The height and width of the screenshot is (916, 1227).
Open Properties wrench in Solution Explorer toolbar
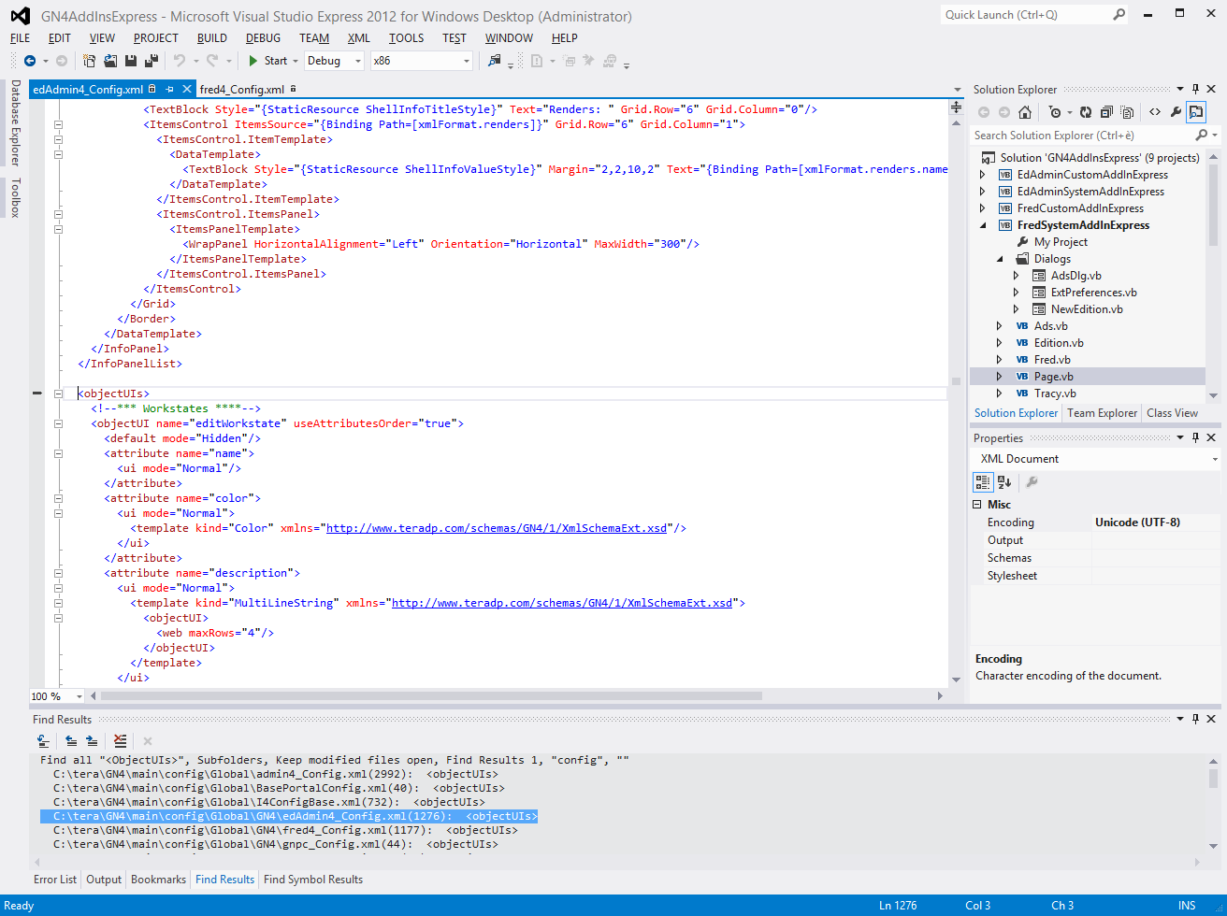1176,112
